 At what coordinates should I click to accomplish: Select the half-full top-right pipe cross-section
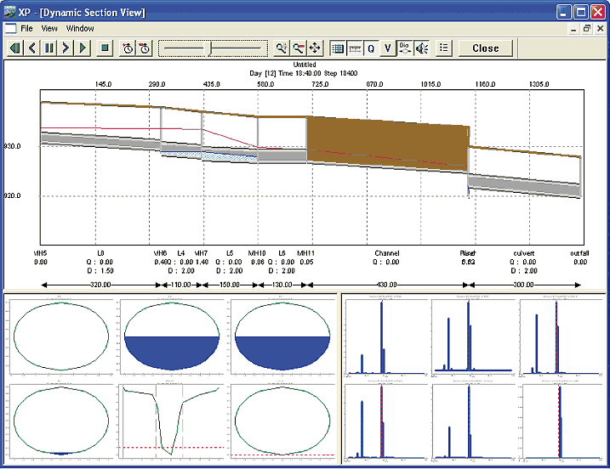click(x=282, y=336)
